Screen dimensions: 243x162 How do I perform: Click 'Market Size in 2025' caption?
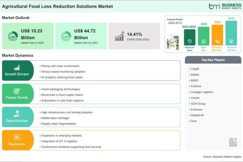pyautogui.click(x=32, y=43)
